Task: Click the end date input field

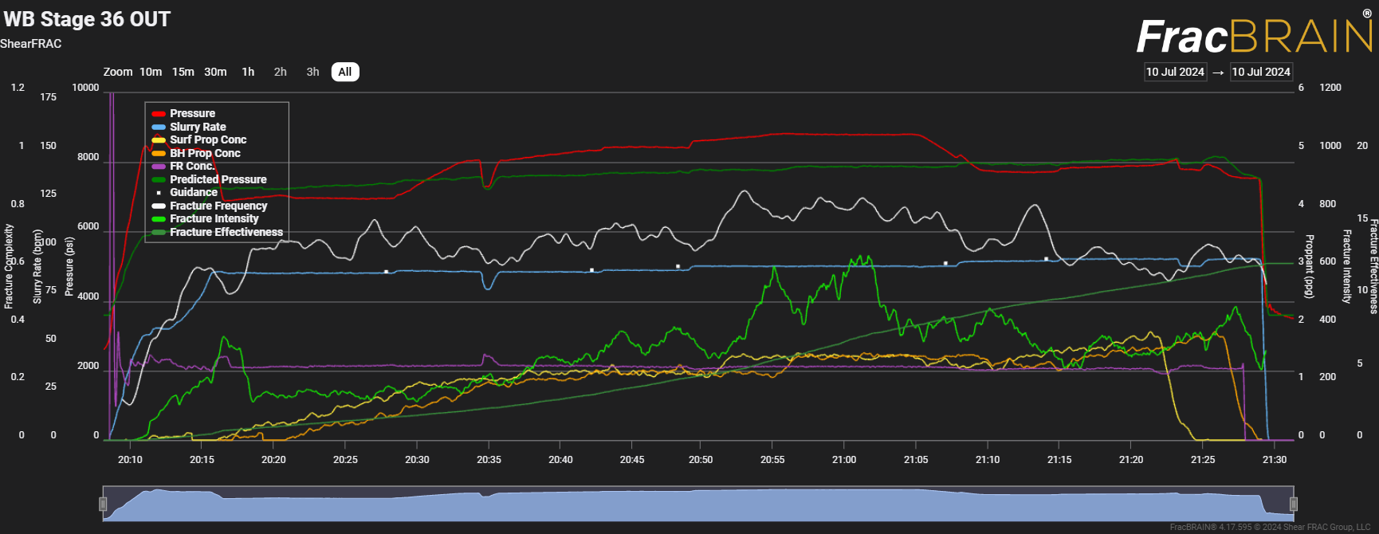Action: click(1261, 72)
